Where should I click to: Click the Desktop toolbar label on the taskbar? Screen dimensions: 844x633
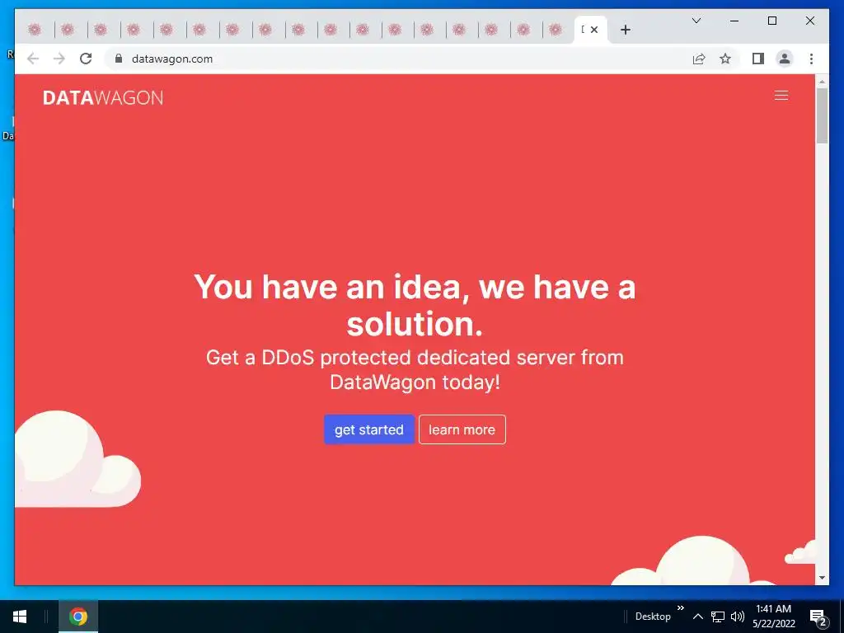coord(653,617)
